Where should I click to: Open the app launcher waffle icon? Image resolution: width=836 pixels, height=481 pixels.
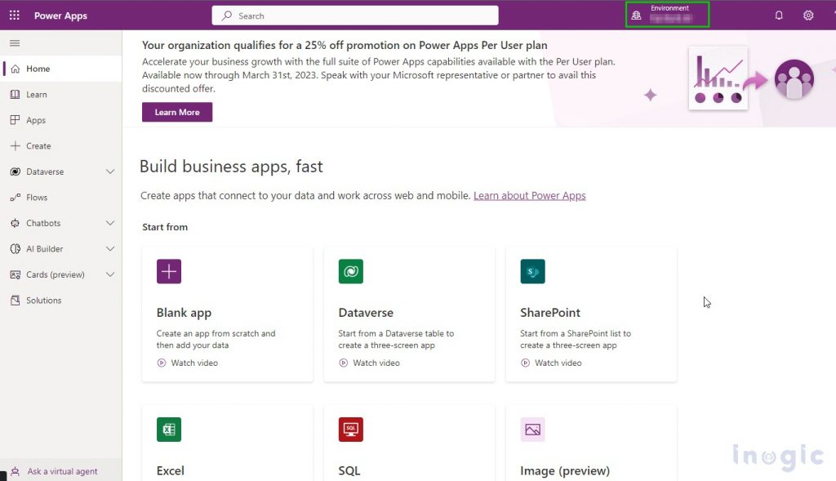(15, 16)
